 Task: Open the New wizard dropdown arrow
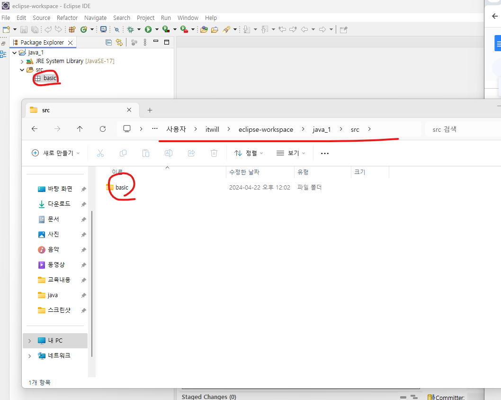15,30
